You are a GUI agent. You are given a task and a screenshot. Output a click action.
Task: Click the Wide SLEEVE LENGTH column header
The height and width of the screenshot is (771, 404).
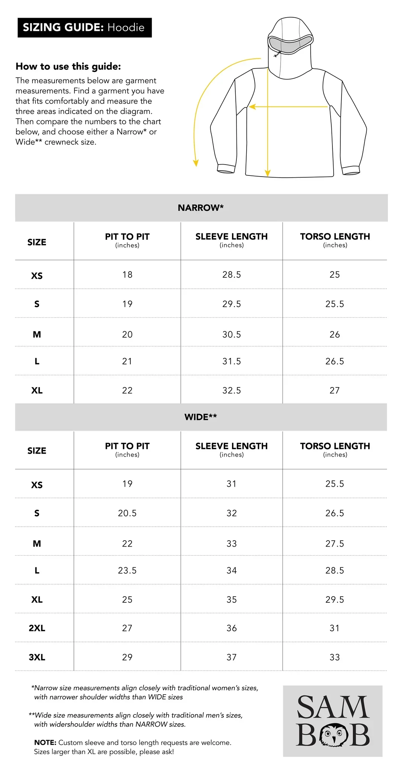(x=232, y=449)
